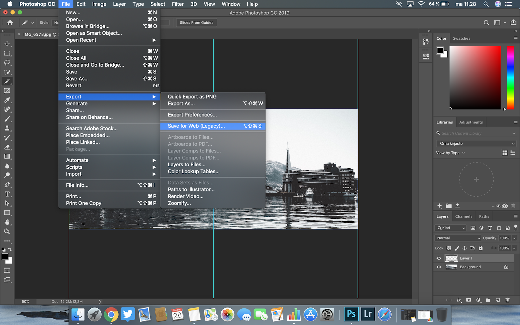Image resolution: width=520 pixels, height=325 pixels.
Task: Select the Rectangular Marquee tool
Action: coord(7,53)
